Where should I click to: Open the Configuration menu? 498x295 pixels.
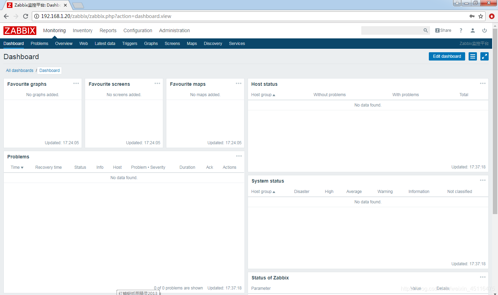(x=138, y=30)
